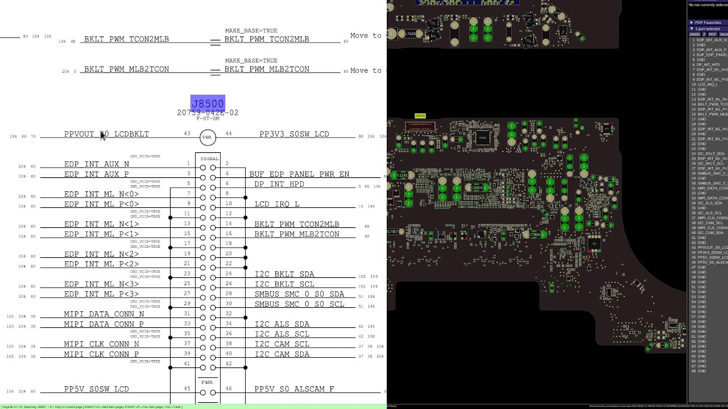Screen dimensions: 728x409
Task: Expand the PDF Favourites section
Action: pyautogui.click(x=708, y=23)
